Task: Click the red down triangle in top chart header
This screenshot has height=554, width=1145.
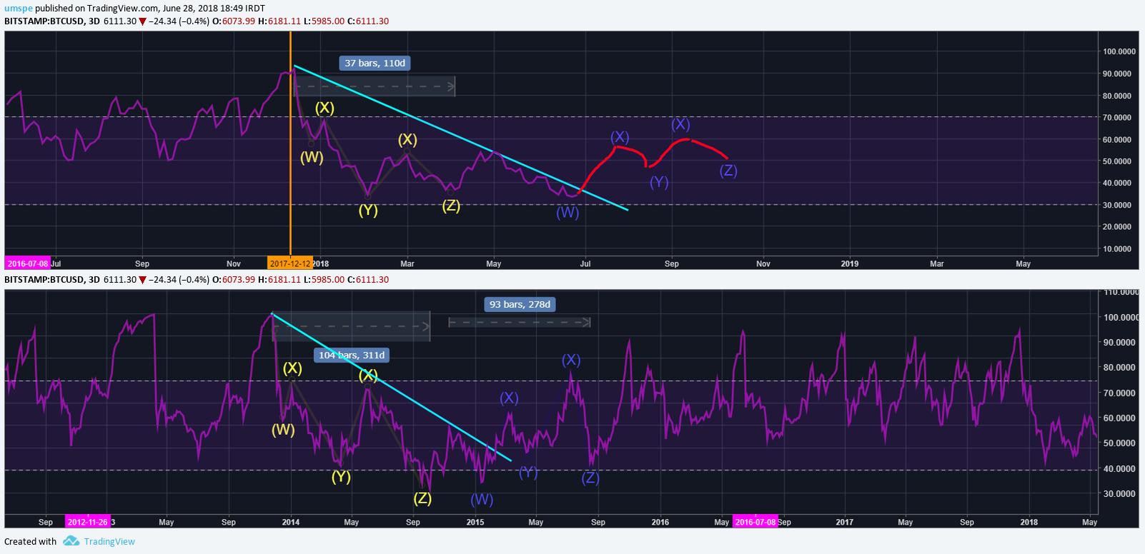Action: pyautogui.click(x=142, y=21)
